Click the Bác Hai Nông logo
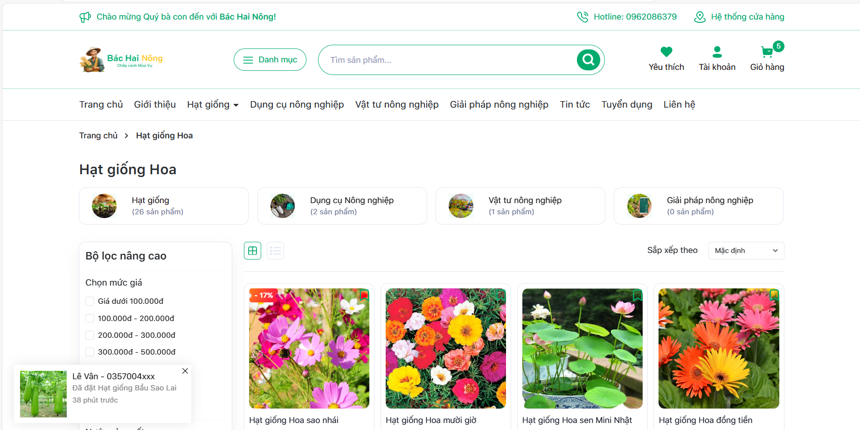 (121, 60)
